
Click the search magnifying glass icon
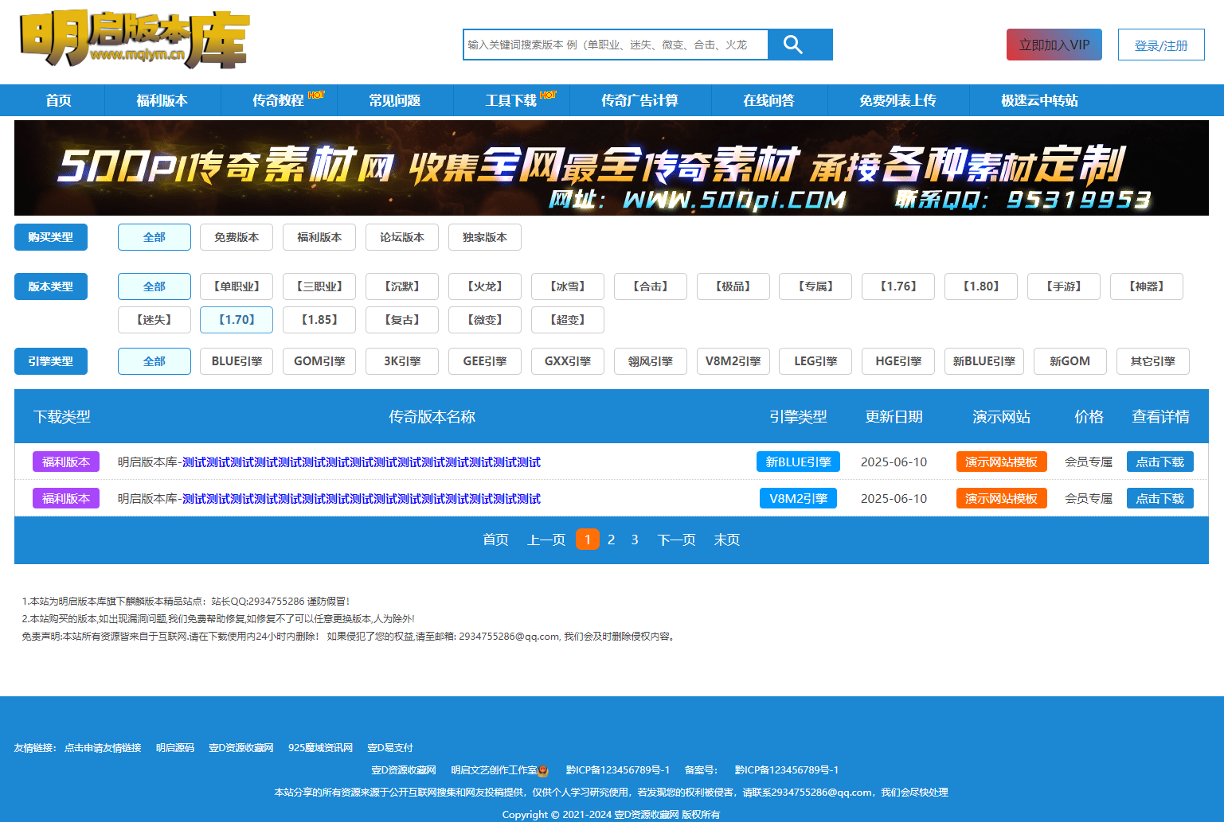794,45
